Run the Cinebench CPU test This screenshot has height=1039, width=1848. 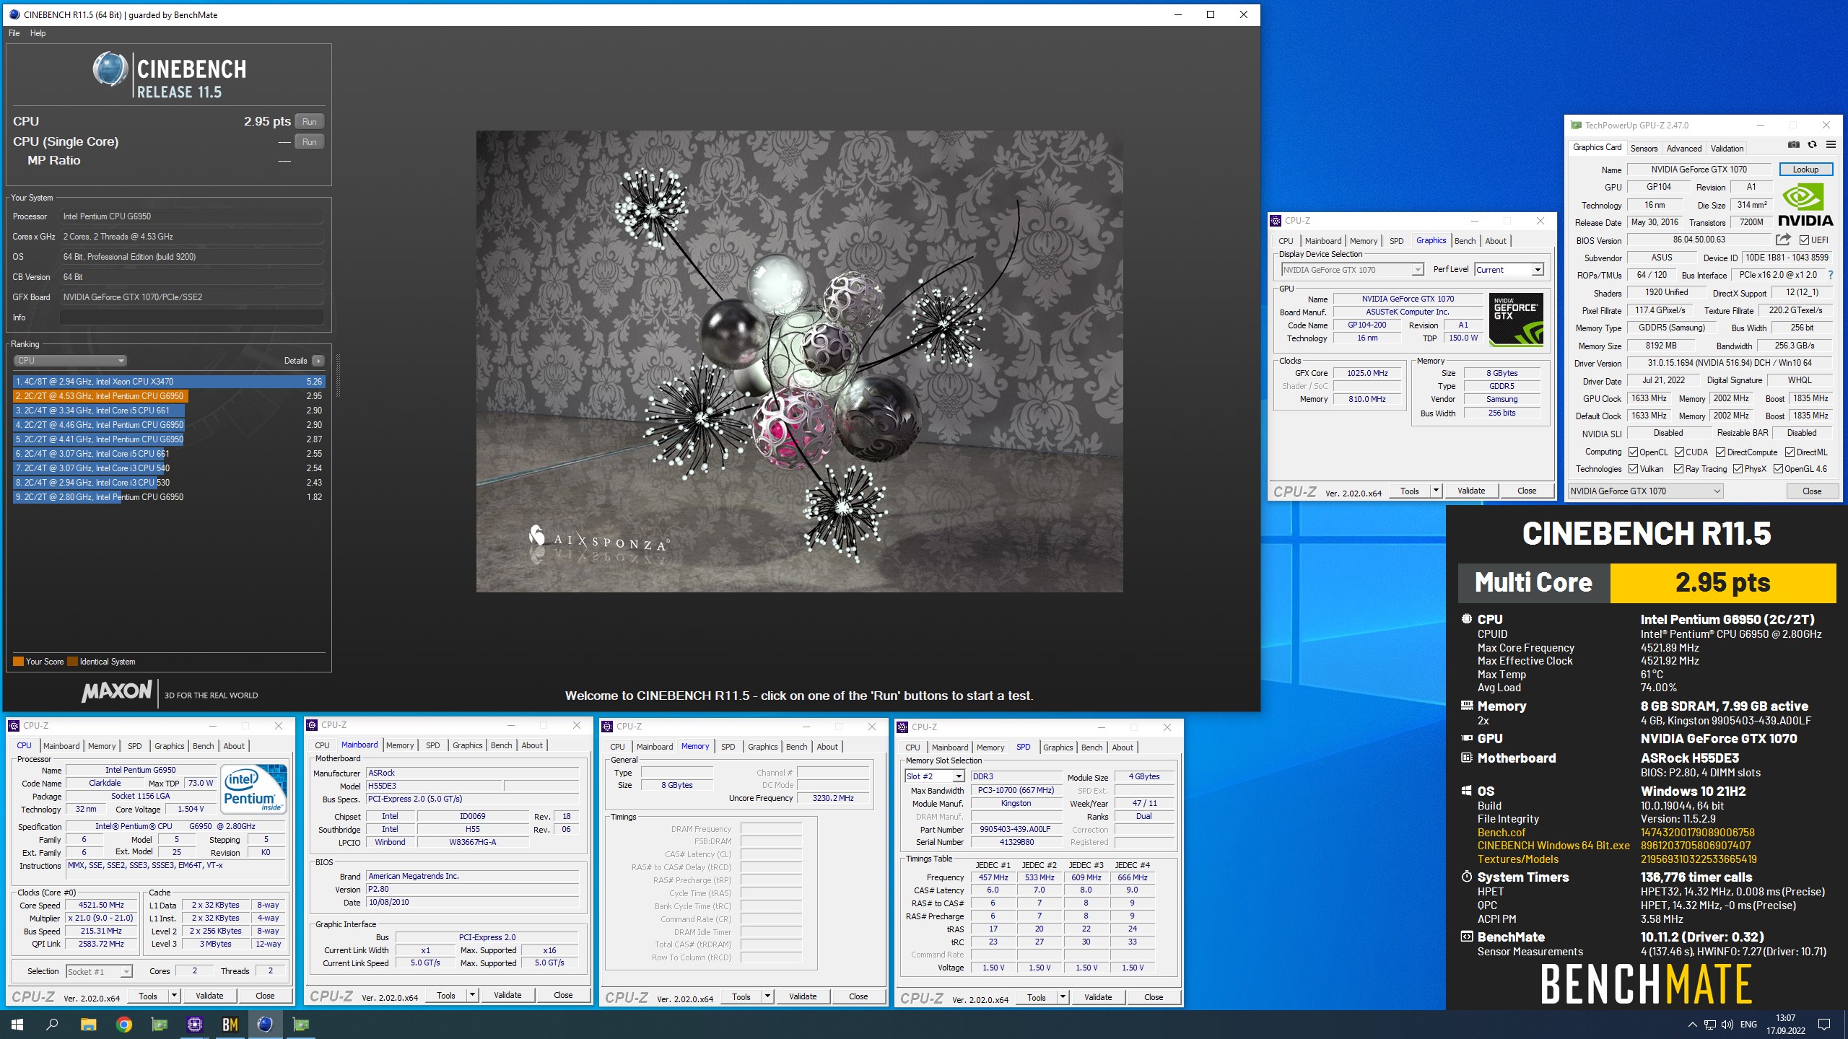309,121
